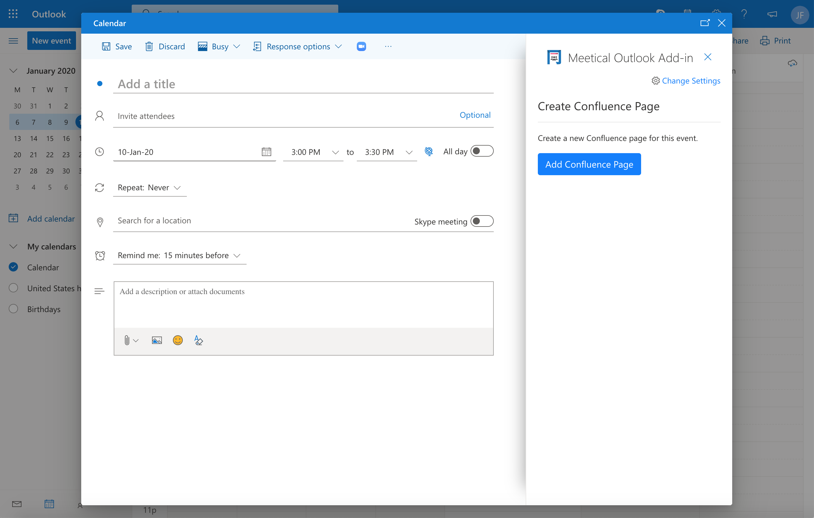This screenshot has width=814, height=518.
Task: Select January 28 in mini calendar
Action: click(x=33, y=171)
